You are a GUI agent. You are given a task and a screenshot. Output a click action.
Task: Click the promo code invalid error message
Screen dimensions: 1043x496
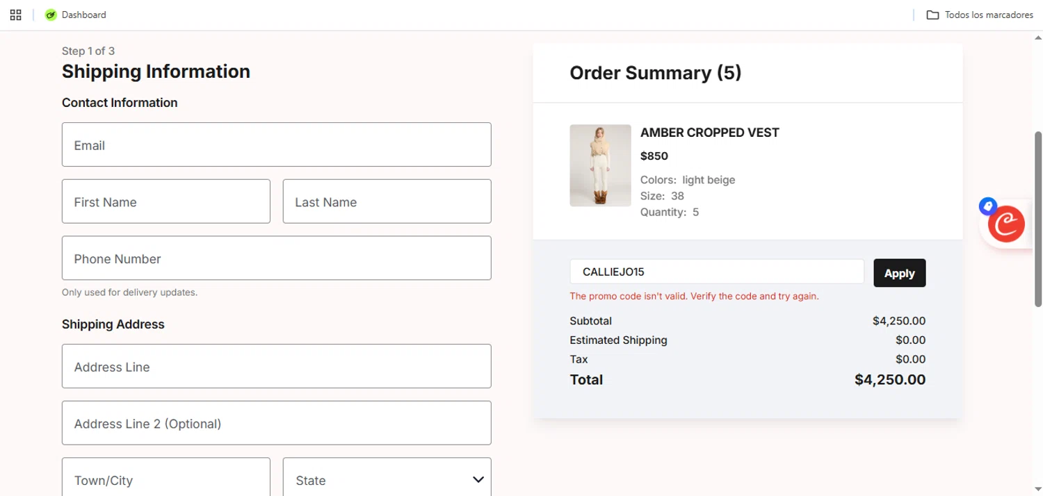tap(694, 296)
